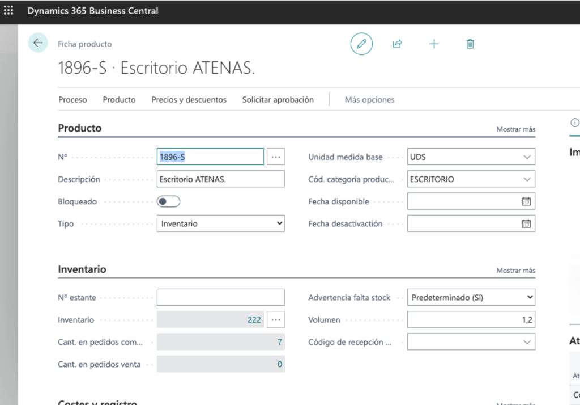Expand the Código de recepción dropdown

tap(527, 342)
